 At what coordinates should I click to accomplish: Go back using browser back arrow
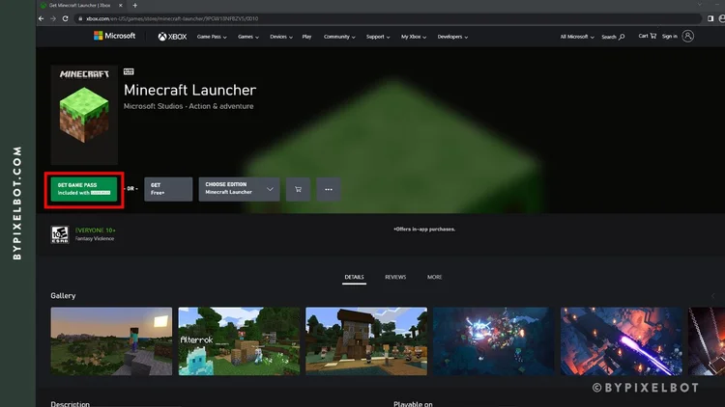[42, 19]
